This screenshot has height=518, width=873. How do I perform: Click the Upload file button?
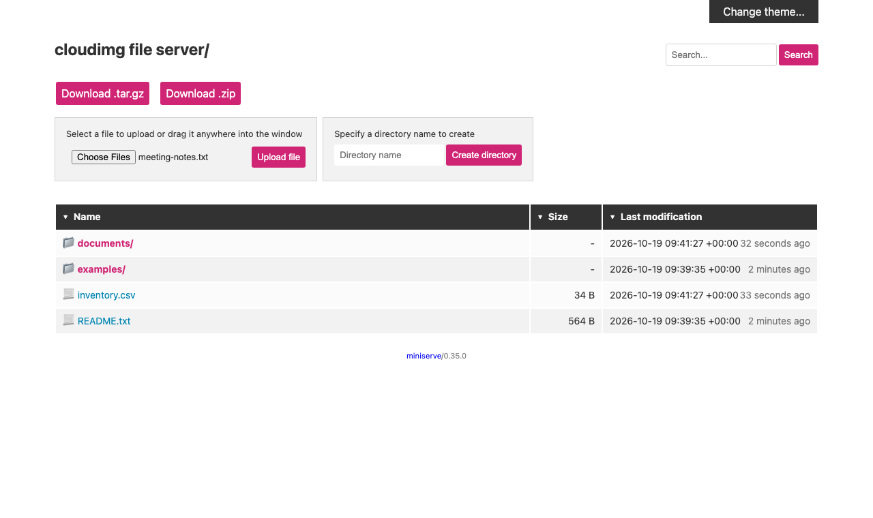coord(278,157)
